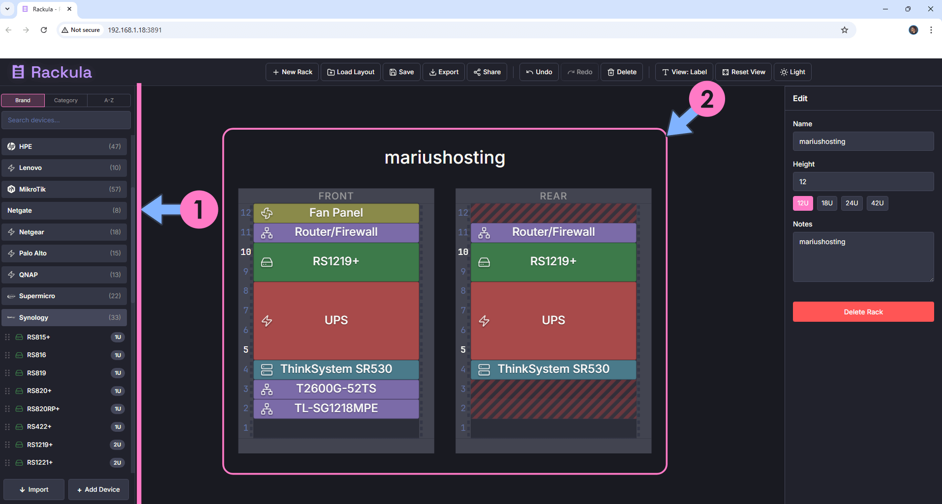Viewport: 942px width, 504px height.
Task: Select the 18U height preset
Action: [826, 203]
